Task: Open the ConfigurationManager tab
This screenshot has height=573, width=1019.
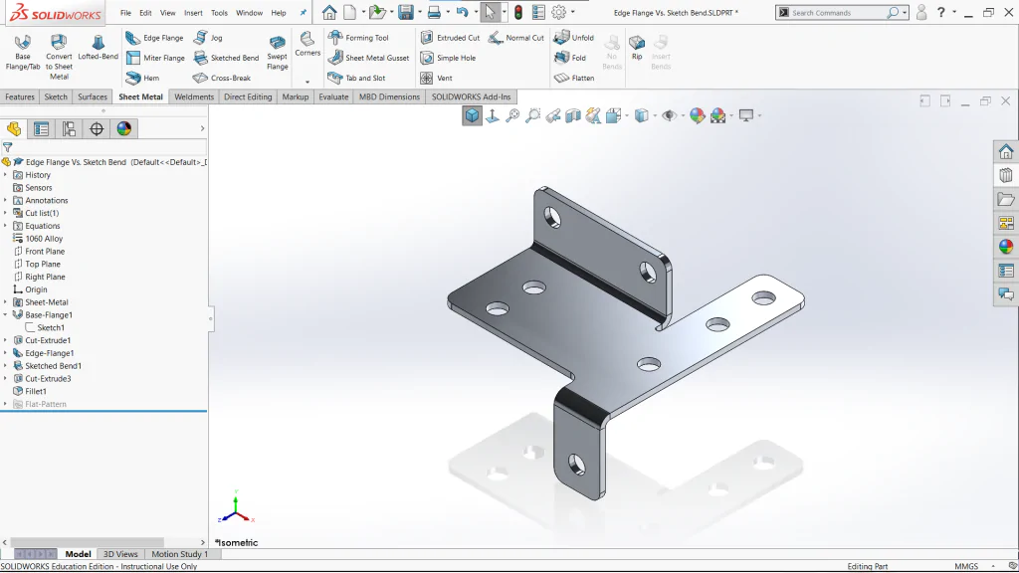Action: [69, 129]
